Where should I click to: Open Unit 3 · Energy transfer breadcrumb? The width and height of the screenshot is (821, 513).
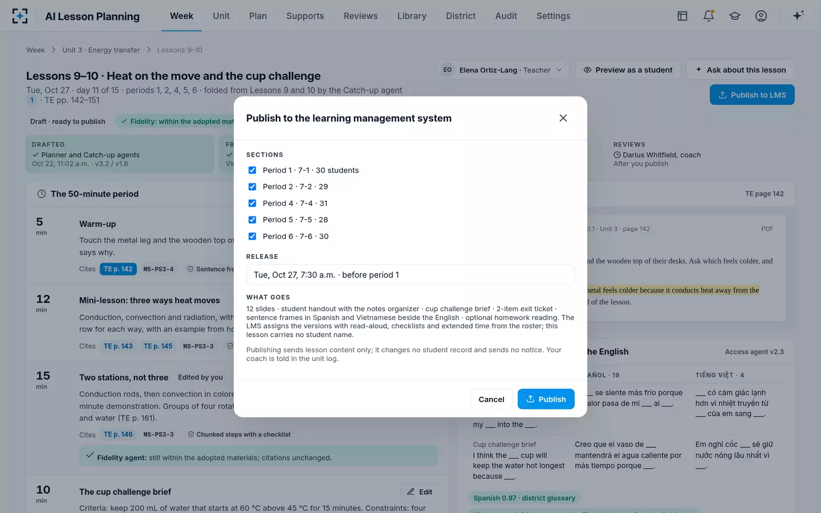pyautogui.click(x=101, y=50)
